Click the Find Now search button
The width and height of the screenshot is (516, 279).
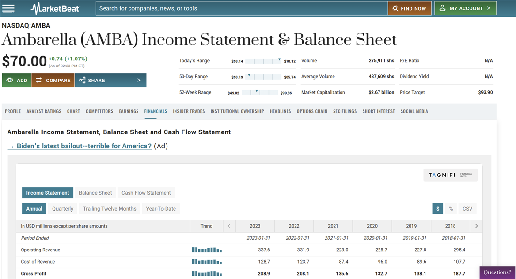410,8
